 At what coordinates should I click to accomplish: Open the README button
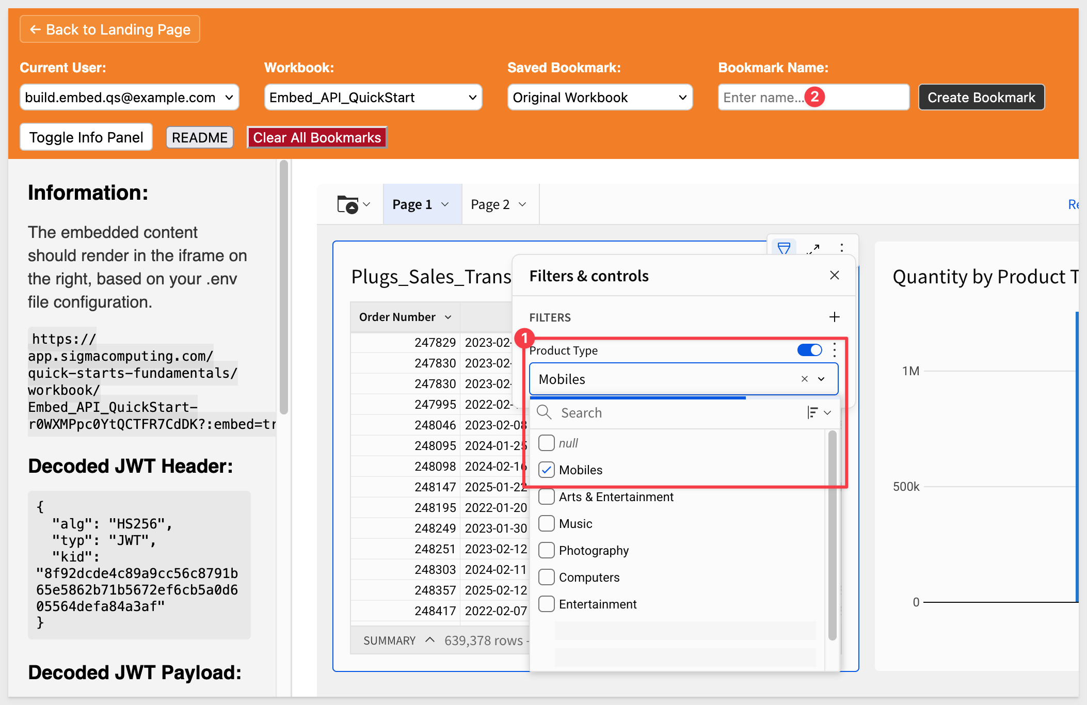coord(200,137)
